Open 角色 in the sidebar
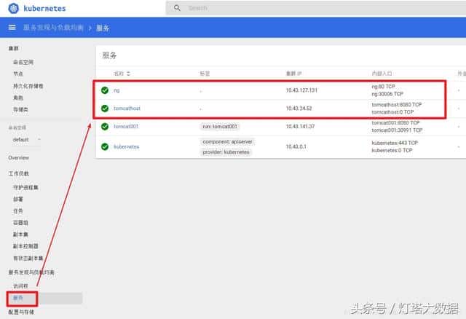This screenshot has height=319, width=466. [18, 98]
